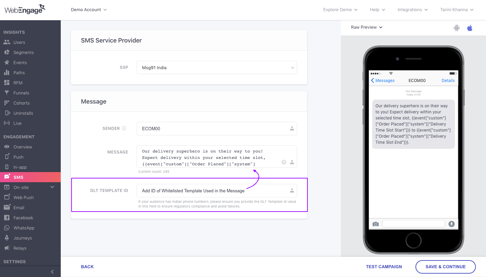This screenshot has height=277, width=486.
Task: Click the SETTINGS section label
Action: (15, 261)
